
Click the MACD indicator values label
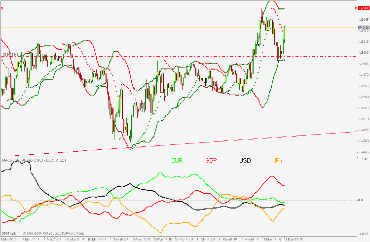click(x=34, y=160)
